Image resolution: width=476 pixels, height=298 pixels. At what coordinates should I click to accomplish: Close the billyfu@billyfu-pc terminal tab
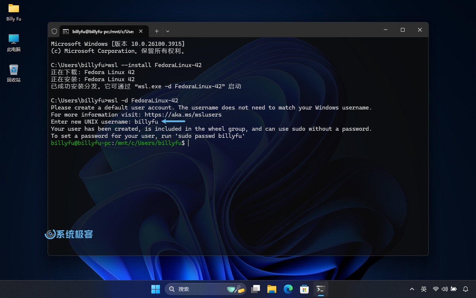point(141,31)
